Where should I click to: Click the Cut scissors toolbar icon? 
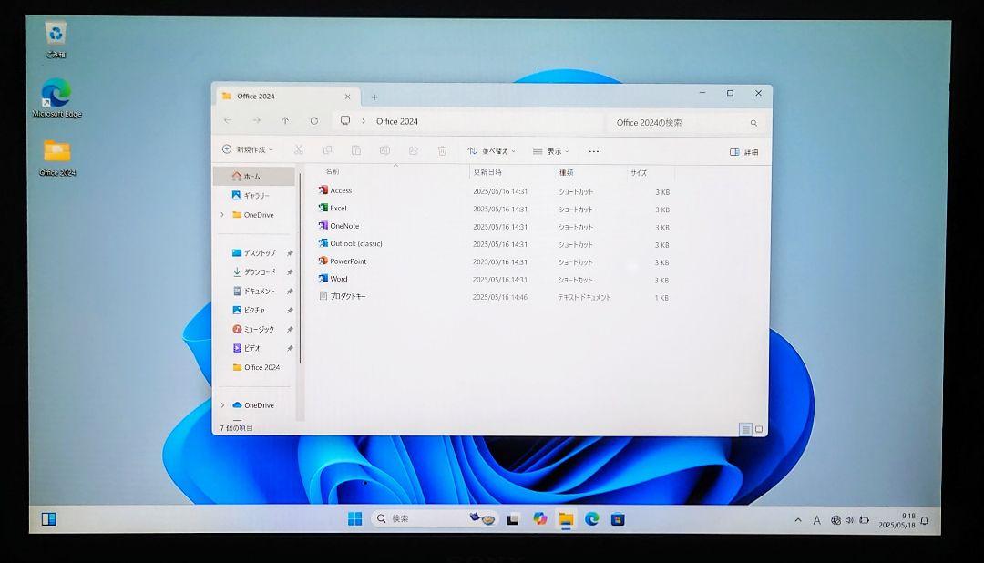point(299,150)
